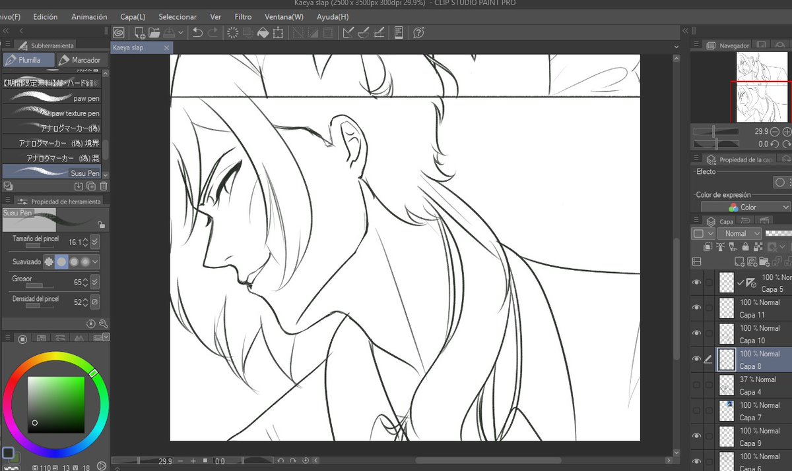Close the Kaeya slap tab
The height and width of the screenshot is (471, 792).
(x=167, y=47)
